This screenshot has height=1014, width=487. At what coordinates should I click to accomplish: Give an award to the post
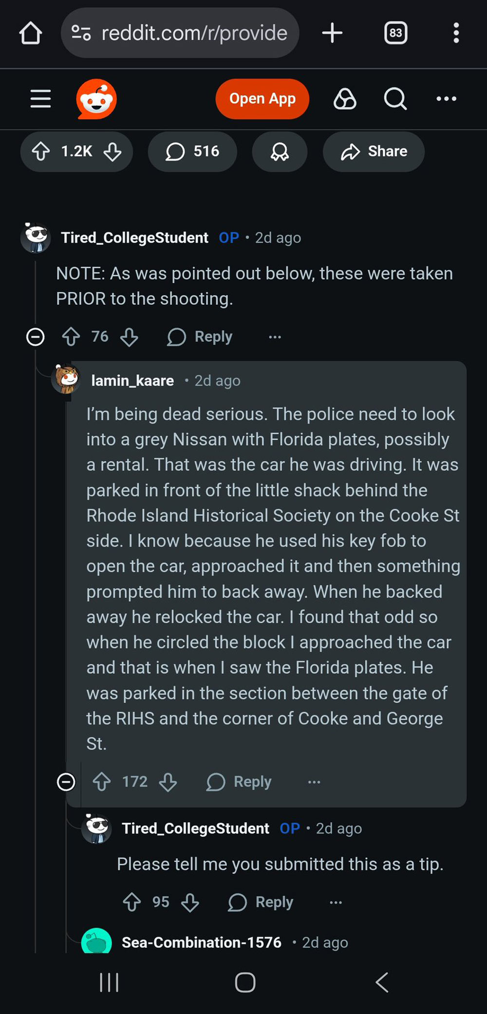280,151
